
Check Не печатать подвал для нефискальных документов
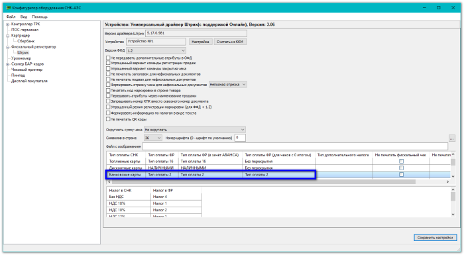108,79
